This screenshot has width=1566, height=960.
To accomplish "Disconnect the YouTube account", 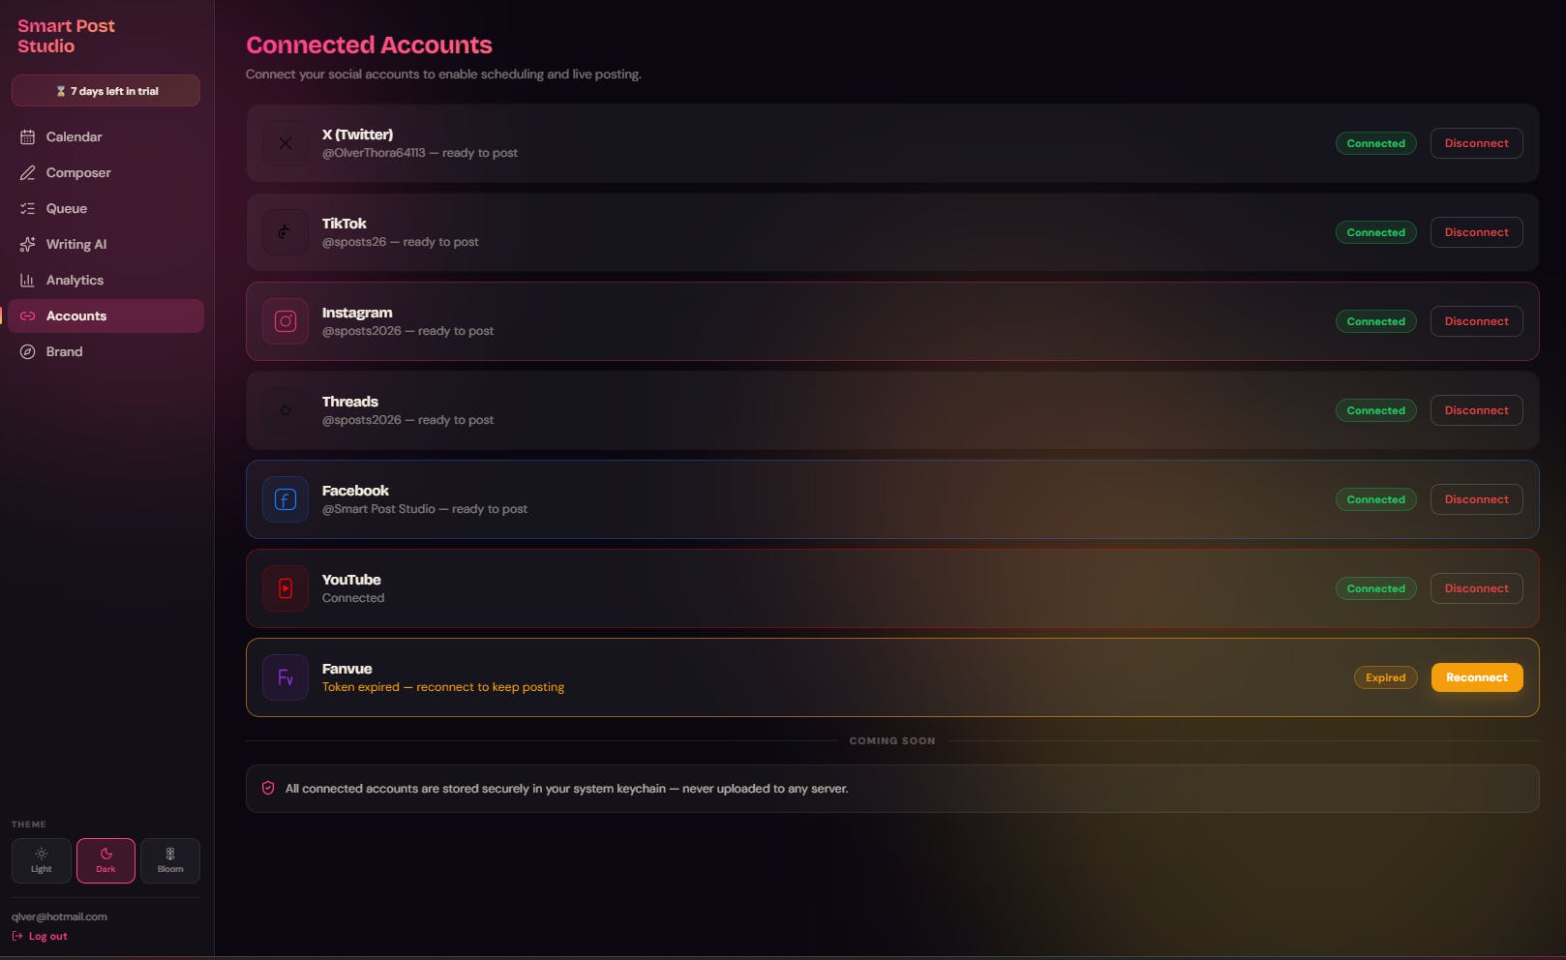I will pyautogui.click(x=1476, y=588).
